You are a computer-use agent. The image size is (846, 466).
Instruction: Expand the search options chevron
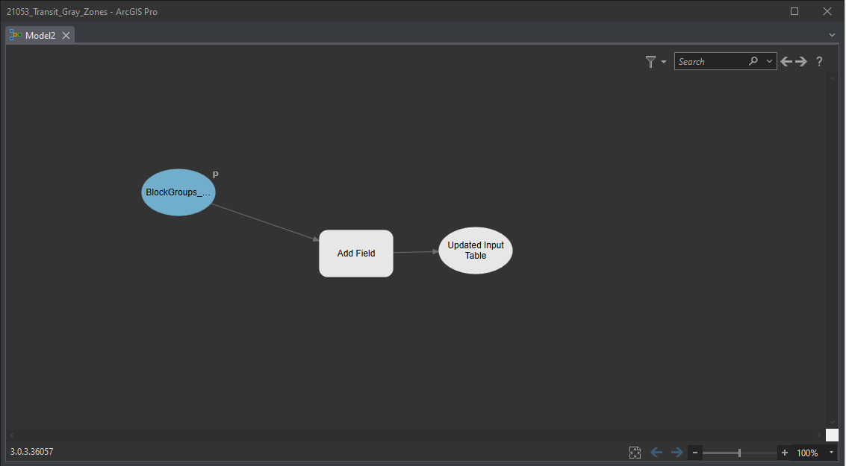769,61
